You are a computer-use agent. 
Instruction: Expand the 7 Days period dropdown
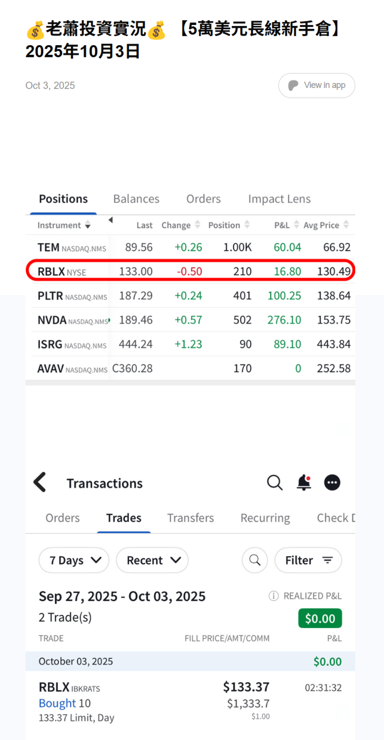point(74,560)
